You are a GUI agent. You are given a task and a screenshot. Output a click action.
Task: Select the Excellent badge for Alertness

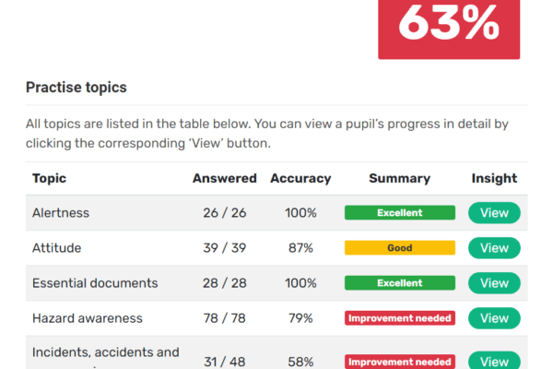point(400,212)
